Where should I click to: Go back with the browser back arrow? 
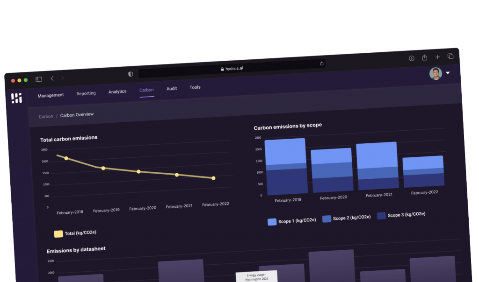[x=52, y=78]
